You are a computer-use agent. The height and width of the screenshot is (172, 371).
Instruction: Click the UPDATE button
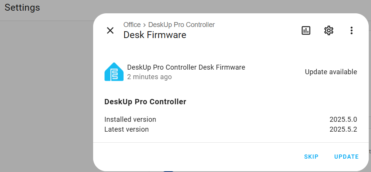[x=346, y=157]
